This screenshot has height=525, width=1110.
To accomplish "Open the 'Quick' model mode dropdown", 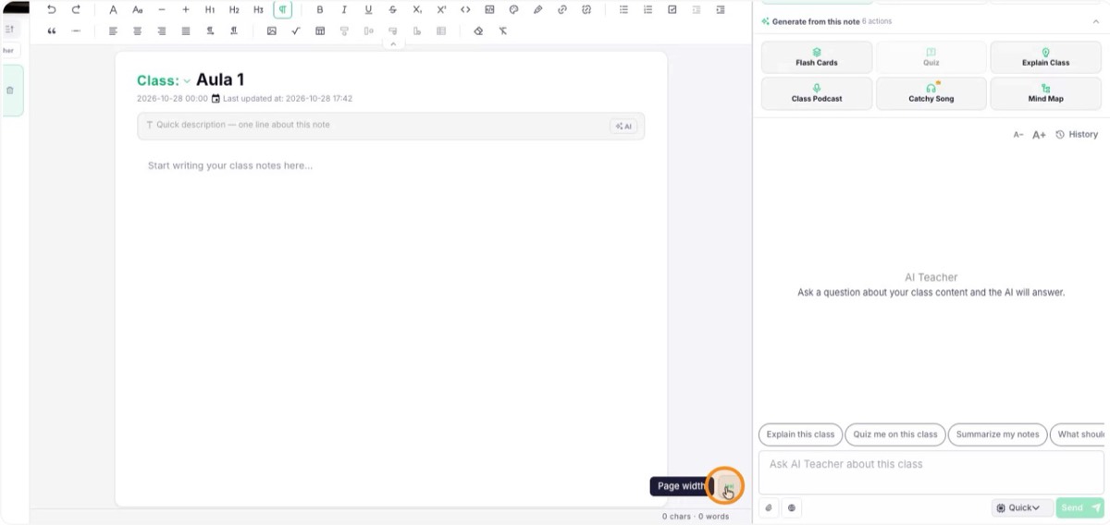I will point(1022,507).
